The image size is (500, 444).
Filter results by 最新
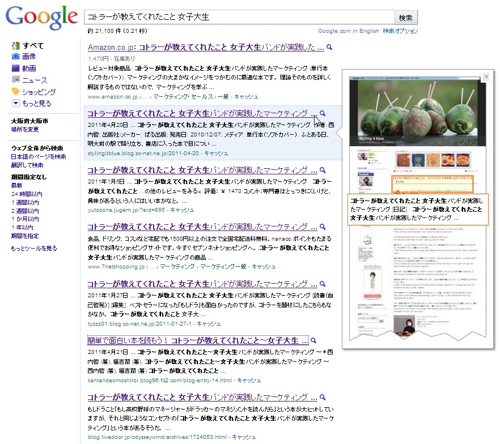pos(16,185)
